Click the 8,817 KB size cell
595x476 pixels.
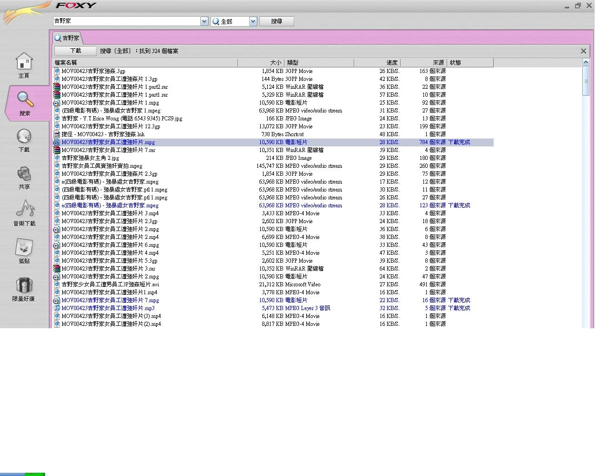(272, 324)
